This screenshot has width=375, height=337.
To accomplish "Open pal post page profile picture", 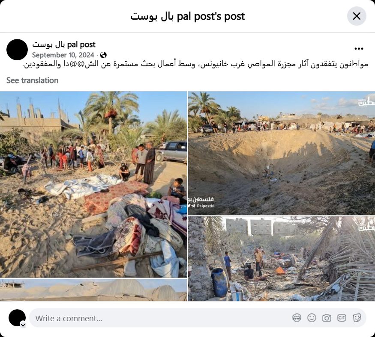I will point(17,50).
